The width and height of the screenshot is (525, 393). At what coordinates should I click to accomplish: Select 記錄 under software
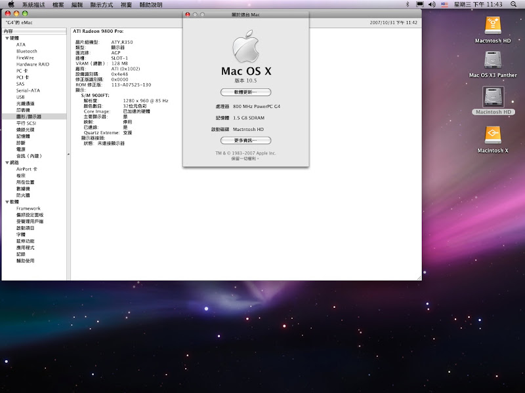coord(21,254)
